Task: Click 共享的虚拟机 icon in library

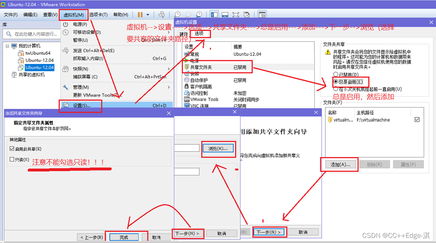Action: click(14, 75)
